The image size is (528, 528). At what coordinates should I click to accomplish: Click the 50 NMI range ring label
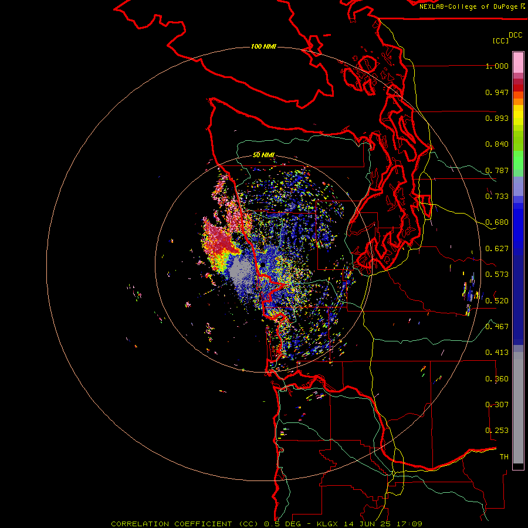coord(263,155)
